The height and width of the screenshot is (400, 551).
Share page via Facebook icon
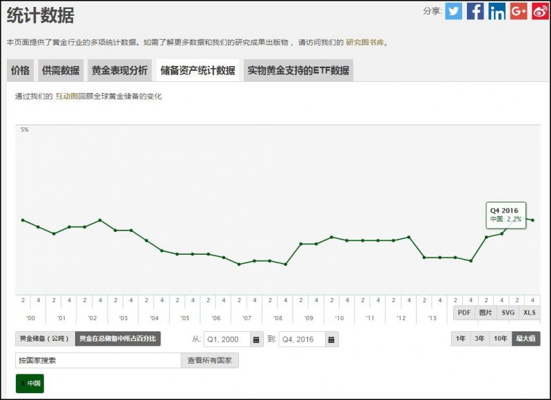point(475,11)
